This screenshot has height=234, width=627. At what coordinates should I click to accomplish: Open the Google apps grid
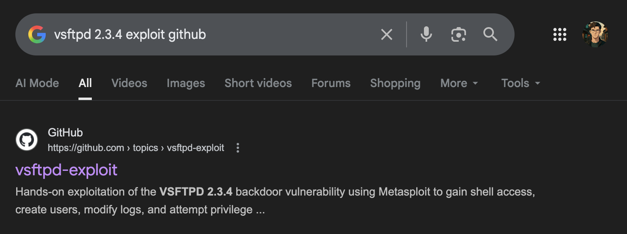point(560,34)
